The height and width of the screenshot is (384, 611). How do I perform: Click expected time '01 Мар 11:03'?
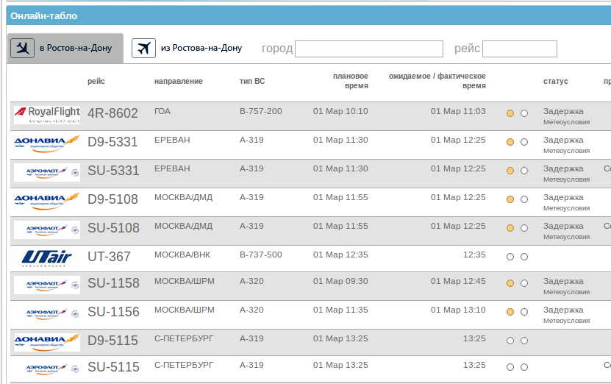(458, 111)
